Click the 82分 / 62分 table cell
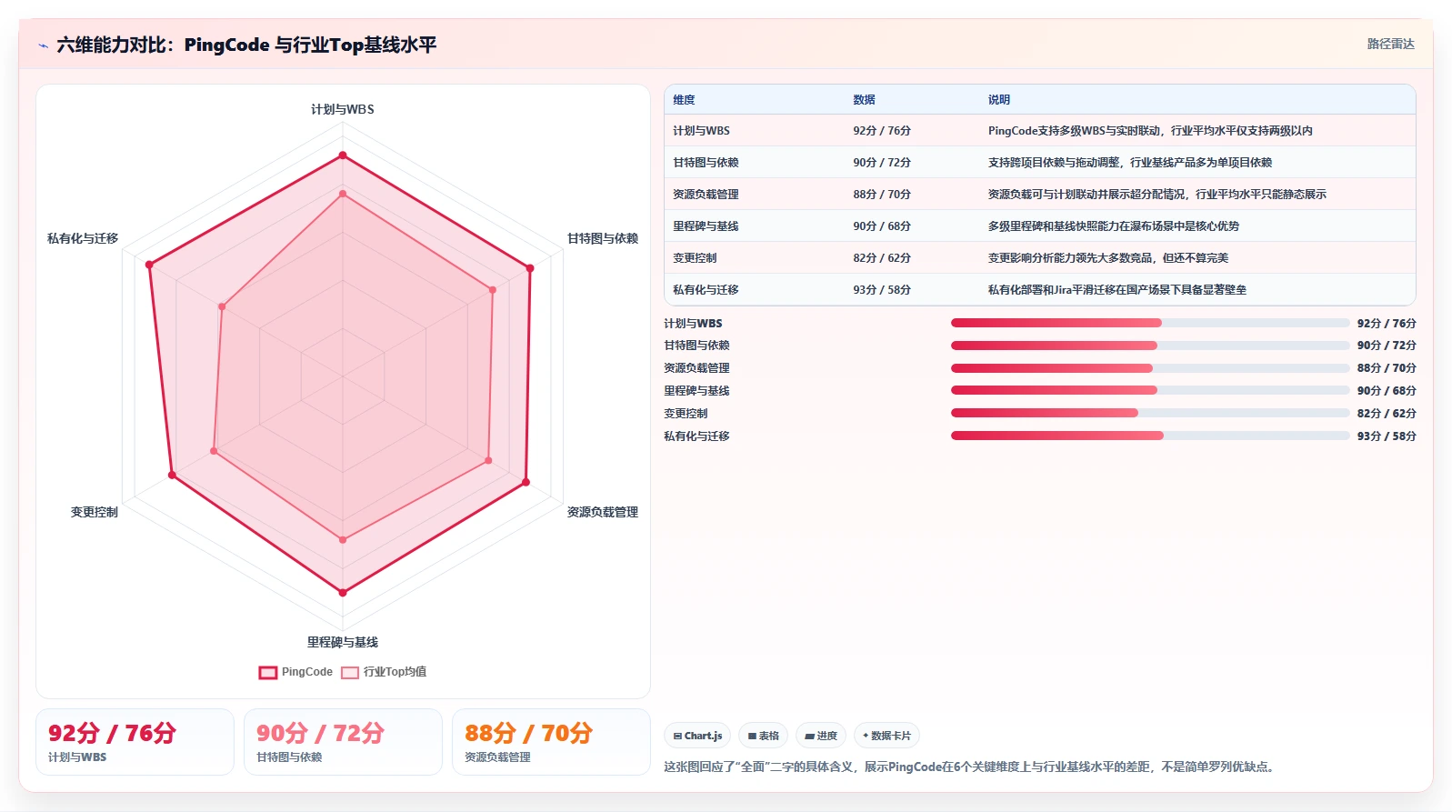The image size is (1452, 812). [882, 258]
